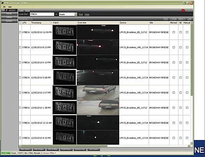Image resolution: width=205 pixels, height=157 pixels.
Task: Click the vertical scrollbar up arrow
Action: click(x=192, y=23)
